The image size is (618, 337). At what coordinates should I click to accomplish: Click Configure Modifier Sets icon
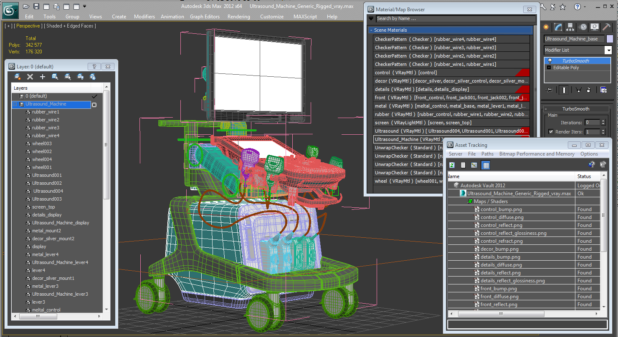(x=603, y=90)
